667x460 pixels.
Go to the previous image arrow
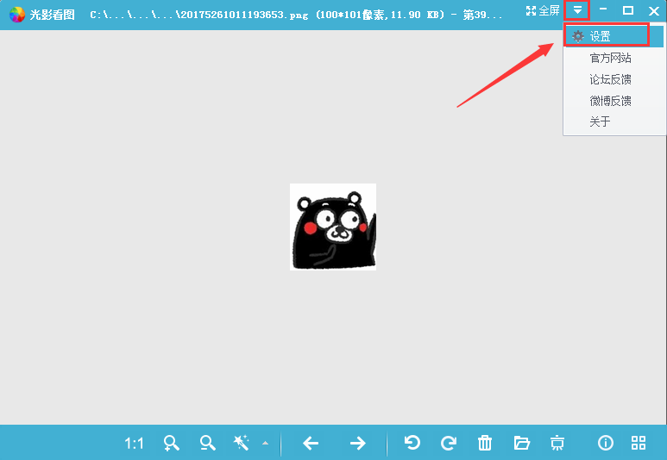[311, 444]
